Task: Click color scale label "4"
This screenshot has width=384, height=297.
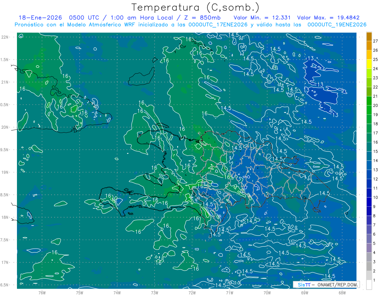Action: pyautogui.click(x=374, y=252)
